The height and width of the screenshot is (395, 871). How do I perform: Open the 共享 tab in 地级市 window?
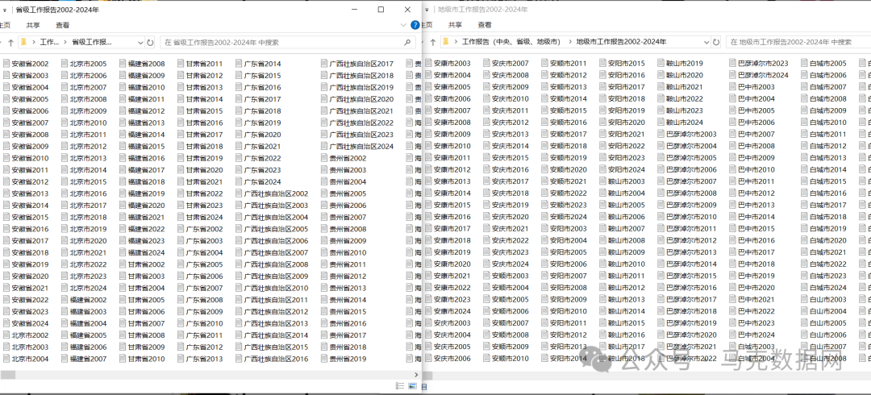(x=456, y=25)
